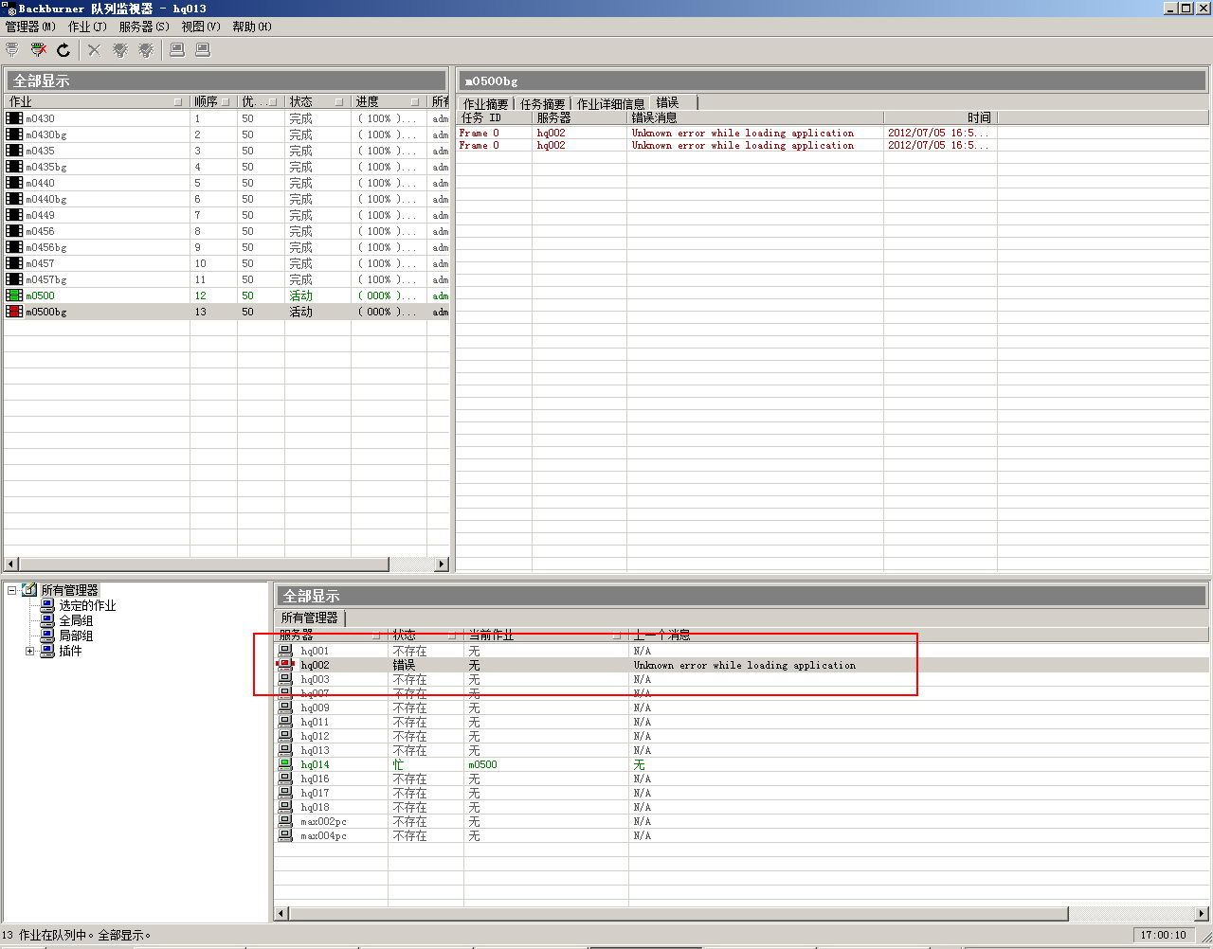Click server list scrollbar right arrow
The height and width of the screenshot is (949, 1213).
pos(1202,914)
